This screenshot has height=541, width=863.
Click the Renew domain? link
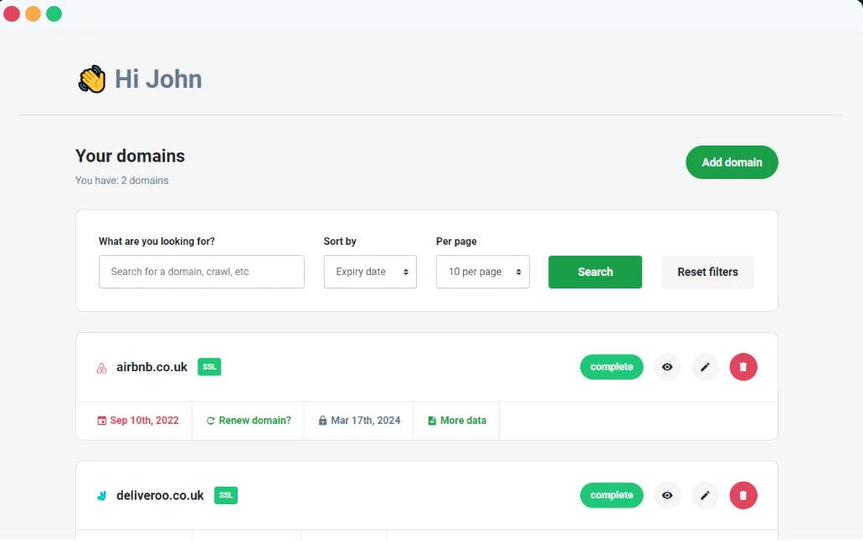point(254,421)
